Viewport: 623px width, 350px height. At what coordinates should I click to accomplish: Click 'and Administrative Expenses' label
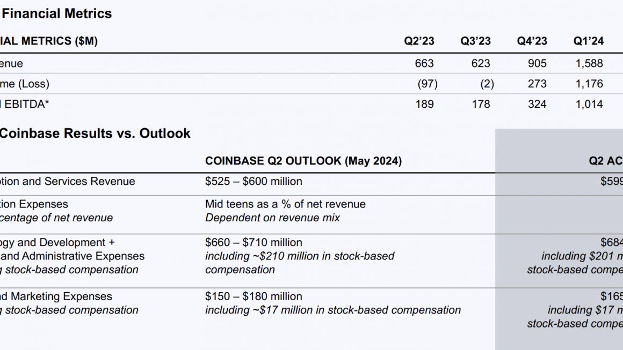click(73, 256)
